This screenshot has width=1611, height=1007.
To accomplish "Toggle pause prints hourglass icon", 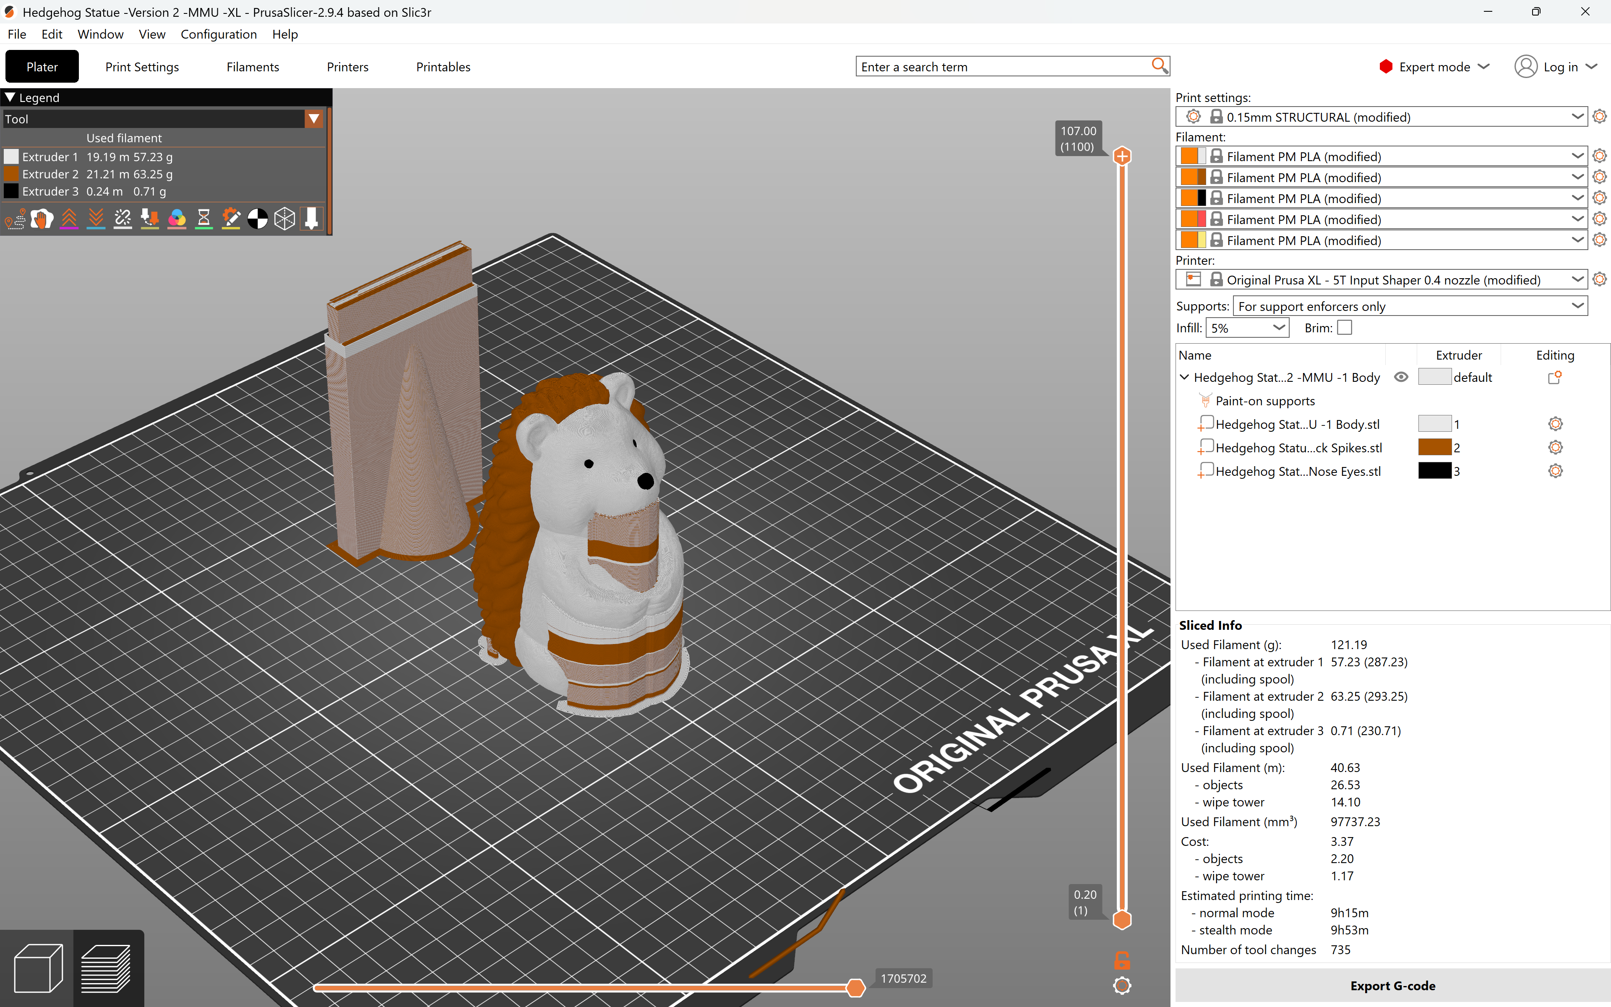I will click(x=204, y=219).
